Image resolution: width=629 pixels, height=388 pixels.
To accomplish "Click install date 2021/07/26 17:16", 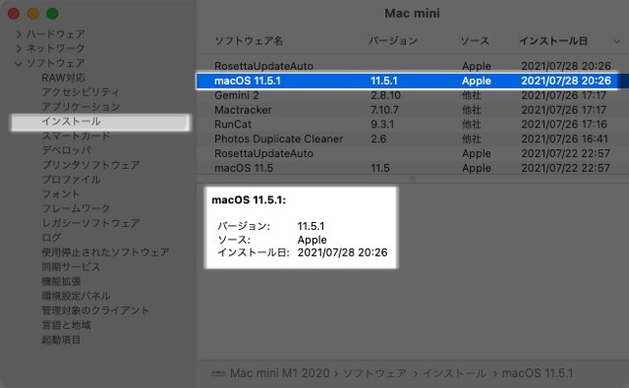I will (x=564, y=124).
